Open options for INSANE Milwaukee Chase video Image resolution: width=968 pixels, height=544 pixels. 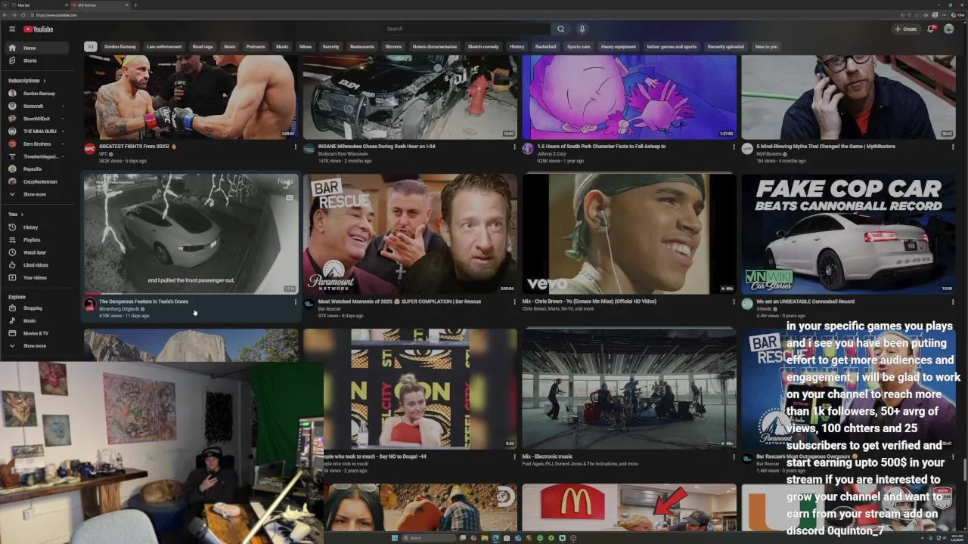[514, 147]
